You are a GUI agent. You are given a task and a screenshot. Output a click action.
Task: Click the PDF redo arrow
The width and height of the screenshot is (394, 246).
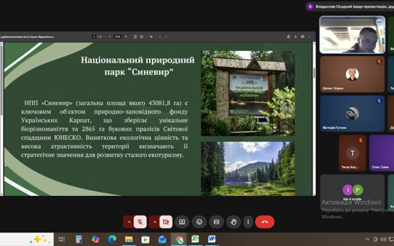coord(166,36)
